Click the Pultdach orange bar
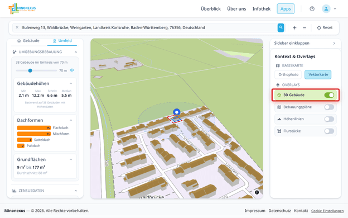This screenshot has width=348, height=218. [x=21, y=146]
